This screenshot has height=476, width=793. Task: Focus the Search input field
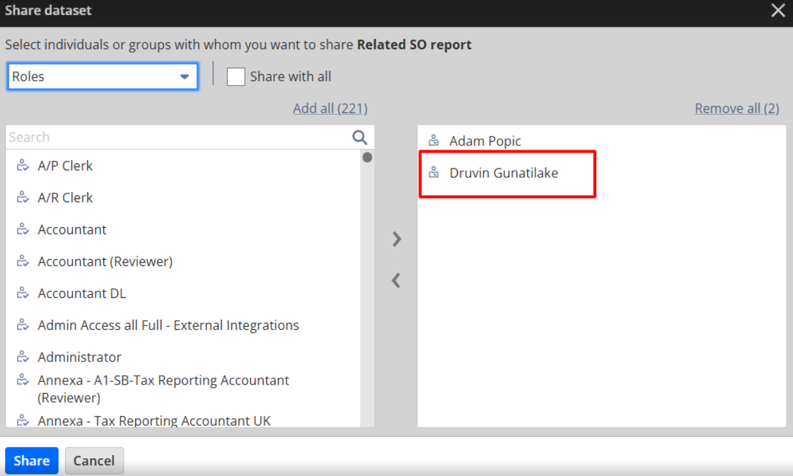175,137
